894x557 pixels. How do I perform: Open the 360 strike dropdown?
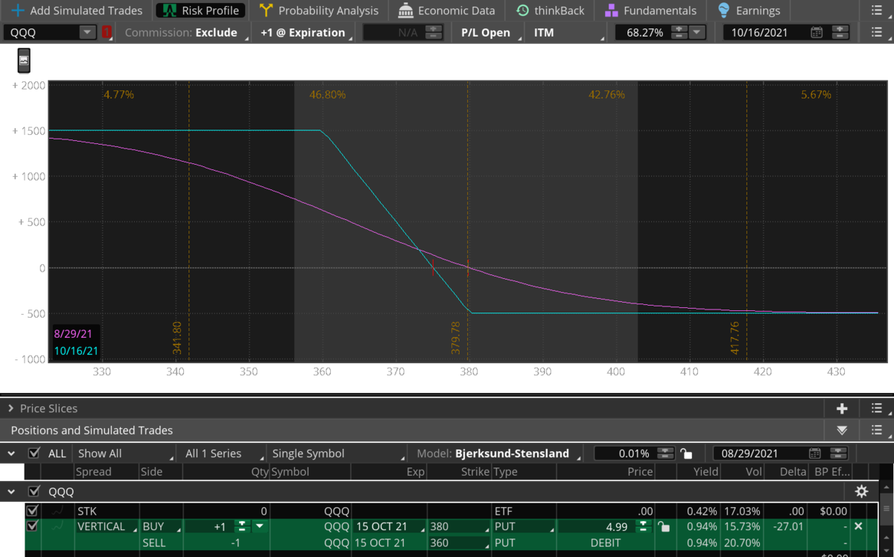coord(460,543)
